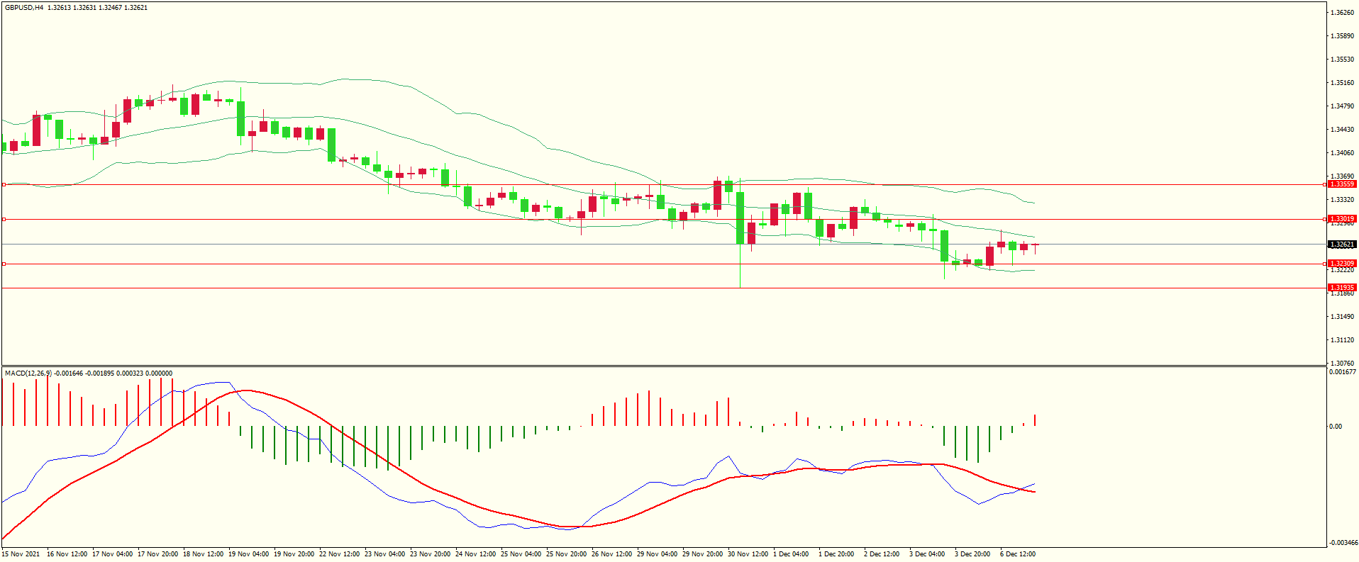Grab the left handle of the 1.33559 line
Screen dimensions: 1359x562
click(x=4, y=184)
